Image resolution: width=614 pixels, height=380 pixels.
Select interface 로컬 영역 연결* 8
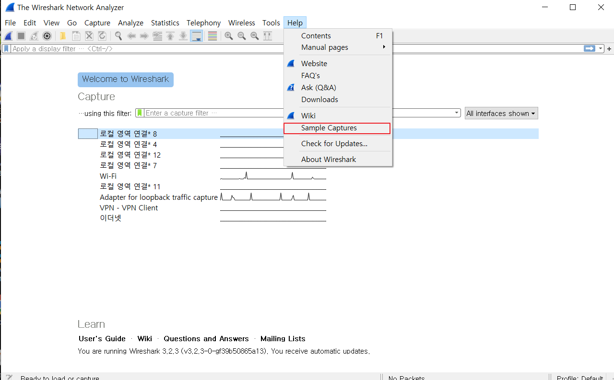coord(308,134)
